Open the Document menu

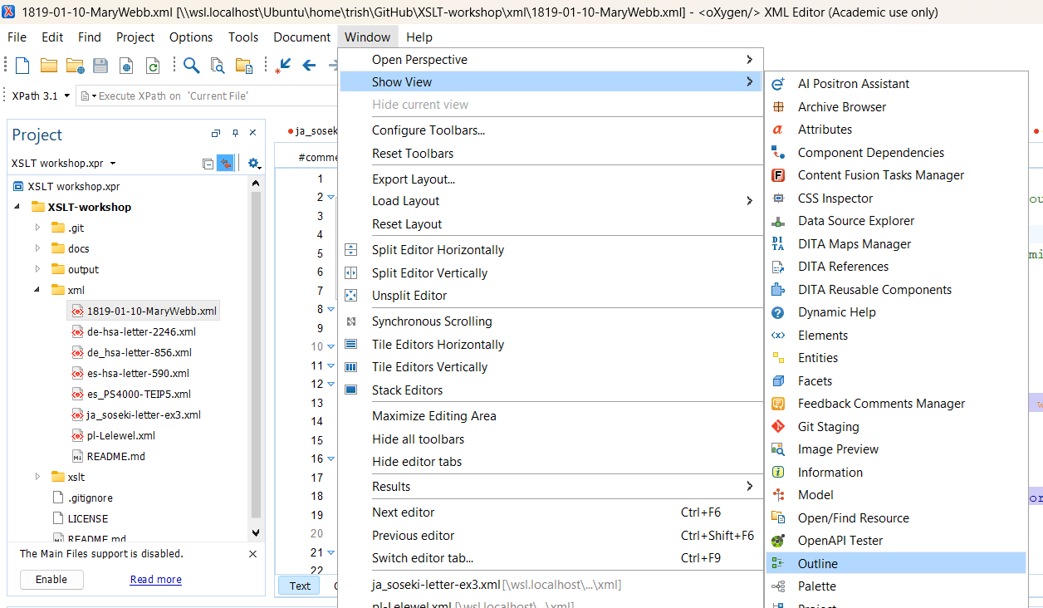click(x=301, y=37)
